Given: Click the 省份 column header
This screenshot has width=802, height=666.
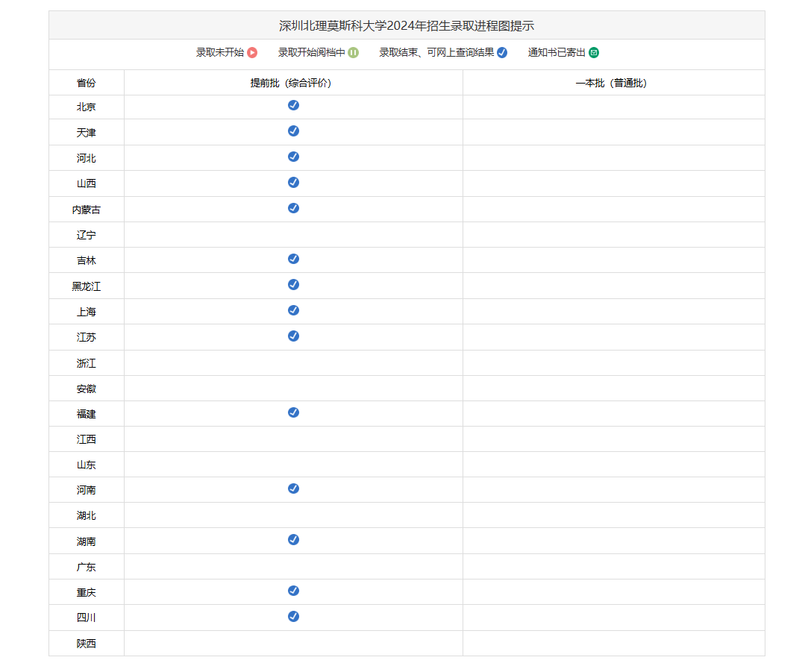Looking at the screenshot, I should pos(87,83).
